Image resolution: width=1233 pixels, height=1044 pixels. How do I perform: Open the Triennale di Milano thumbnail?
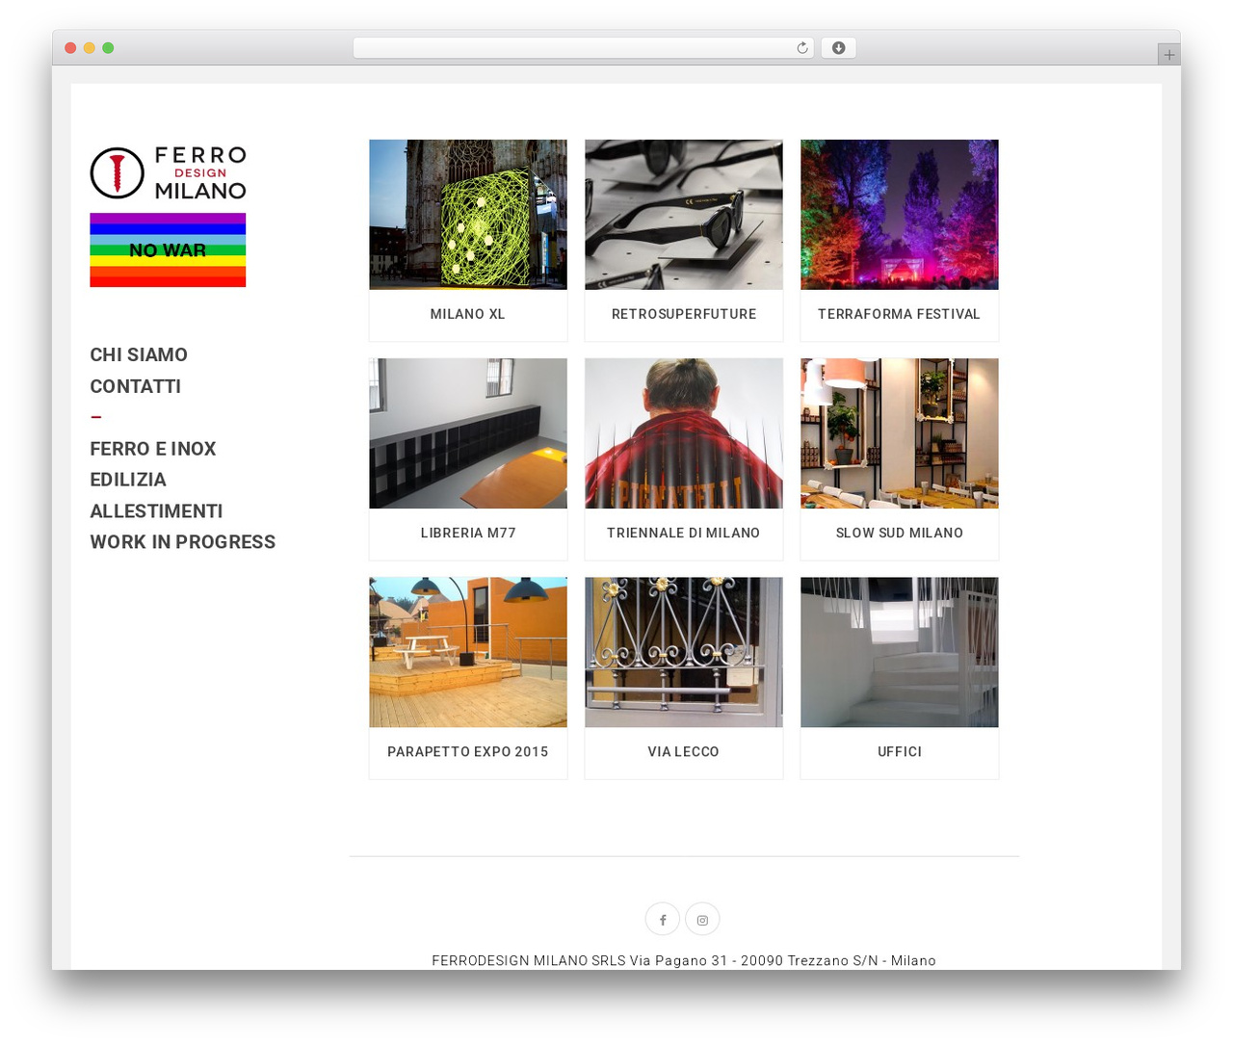pos(684,433)
